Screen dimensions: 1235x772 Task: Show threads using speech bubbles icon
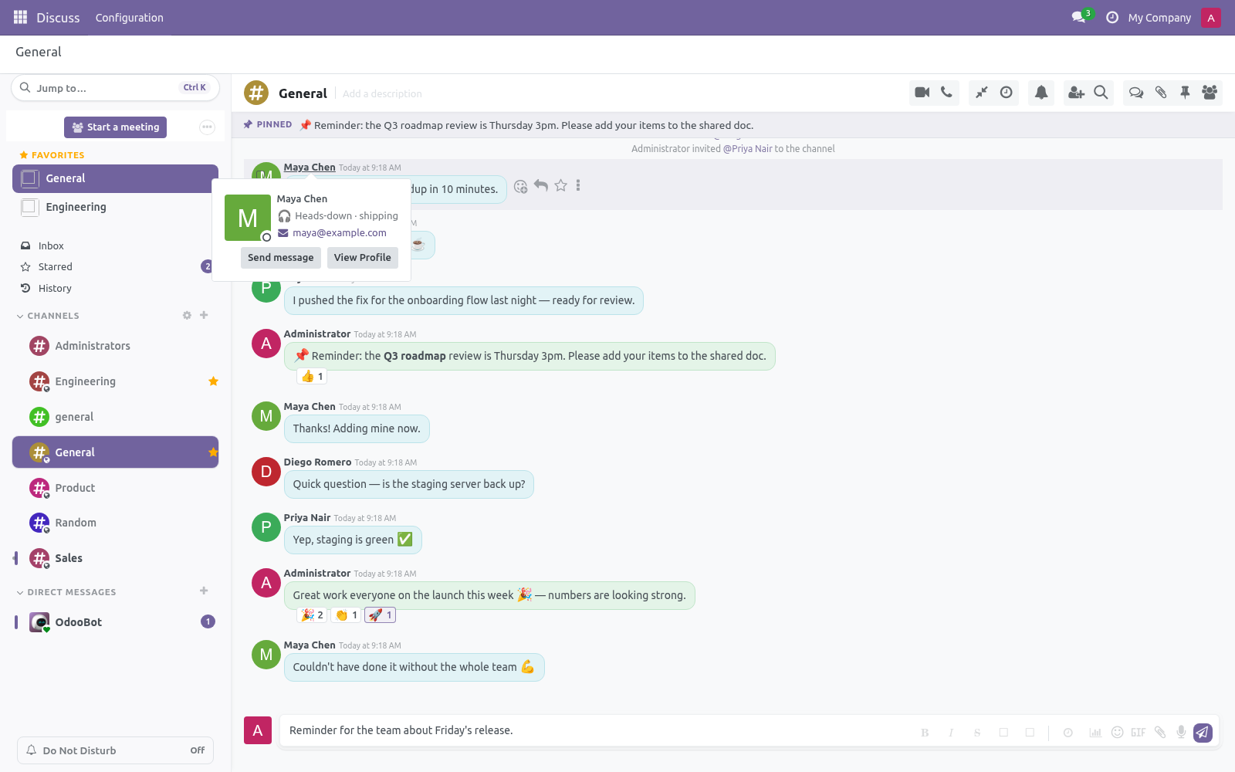(1136, 93)
